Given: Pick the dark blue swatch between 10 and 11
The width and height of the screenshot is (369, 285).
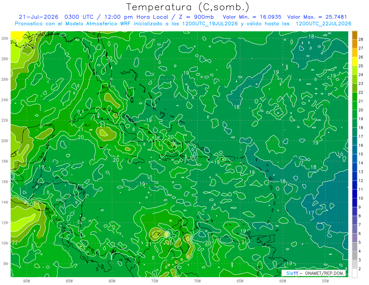Looking at the screenshot, I should click(x=355, y=194).
